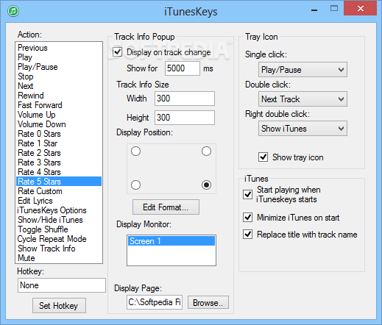Select bottom-left display position radio button
The height and width of the screenshot is (325, 382).
[x=135, y=185]
